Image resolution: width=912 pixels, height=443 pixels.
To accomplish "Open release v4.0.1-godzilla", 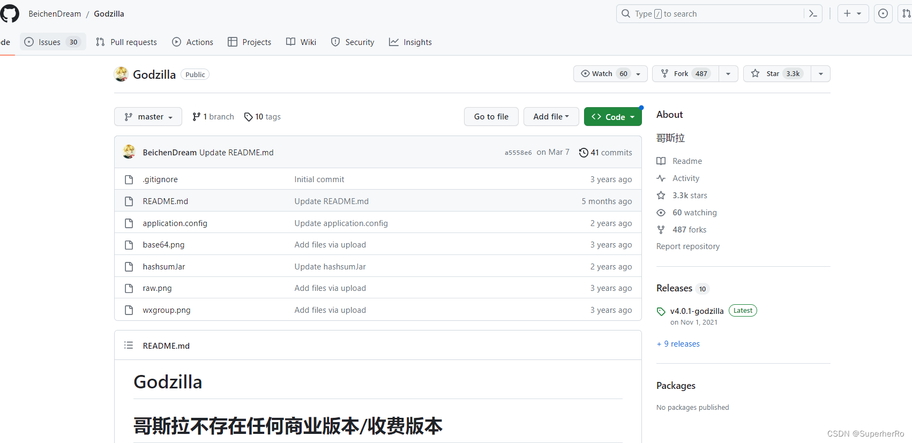I will (697, 311).
